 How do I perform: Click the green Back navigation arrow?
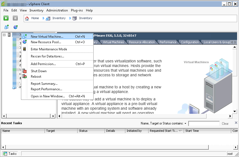pos(6,18)
